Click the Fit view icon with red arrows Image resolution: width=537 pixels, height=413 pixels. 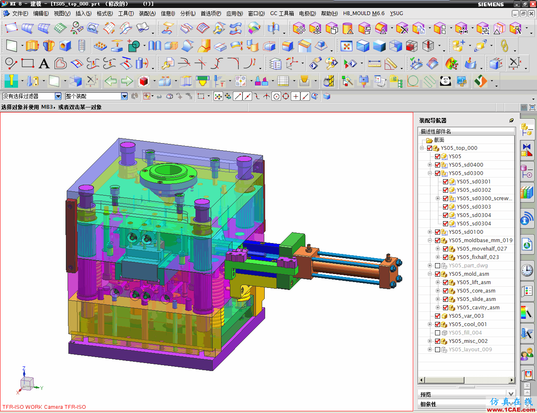pyautogui.click(x=346, y=46)
